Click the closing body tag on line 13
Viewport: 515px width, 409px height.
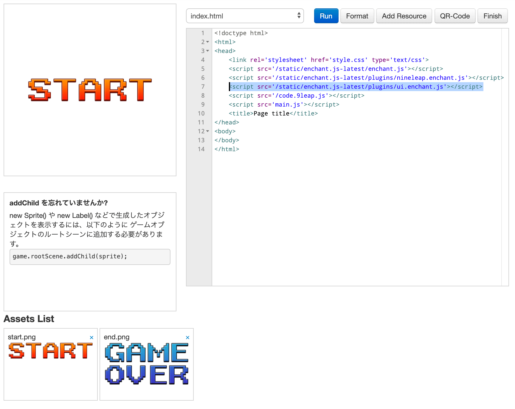coord(227,140)
